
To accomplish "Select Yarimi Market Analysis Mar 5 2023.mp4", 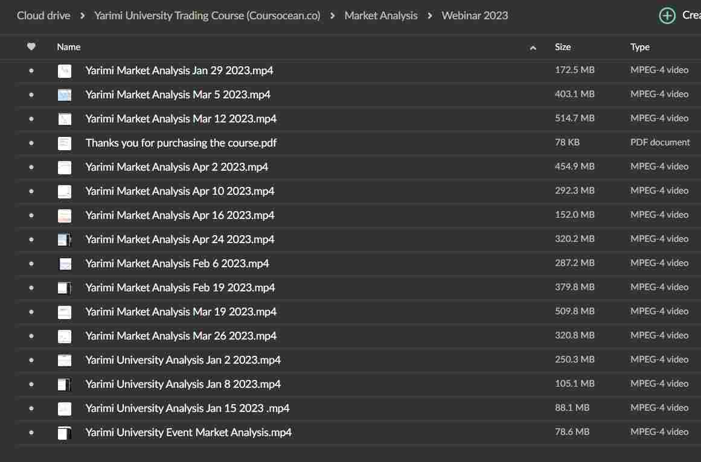I will point(178,95).
